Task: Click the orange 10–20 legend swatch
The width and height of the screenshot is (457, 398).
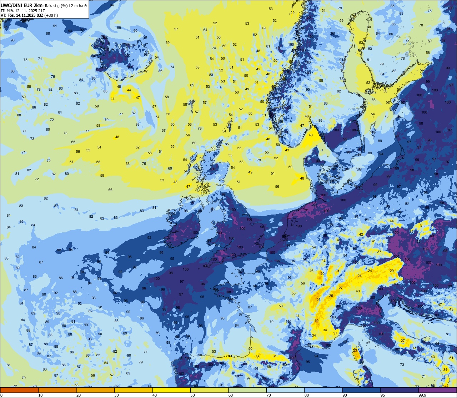Action: click(57, 390)
